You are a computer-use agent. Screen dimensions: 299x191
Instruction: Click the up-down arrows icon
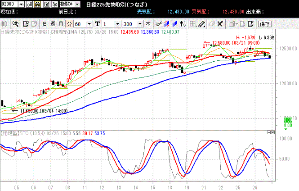click(183, 24)
